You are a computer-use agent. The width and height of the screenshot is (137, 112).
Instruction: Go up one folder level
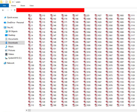pyautogui.click(x=15, y=10)
